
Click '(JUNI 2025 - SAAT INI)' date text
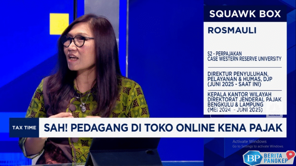point(234,84)
